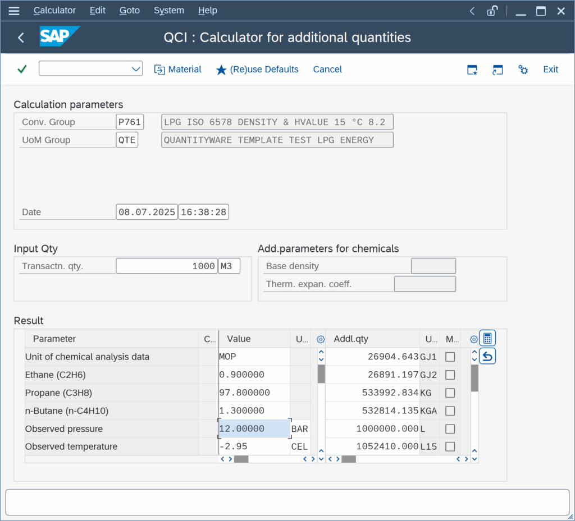The width and height of the screenshot is (575, 521).
Task: Click the Parameter column header
Action: (112, 339)
